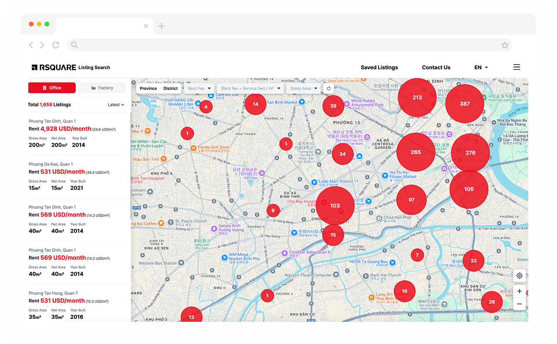Zoom in the map with plus button
Image resolution: width=557 pixels, height=344 pixels.
pyautogui.click(x=519, y=291)
